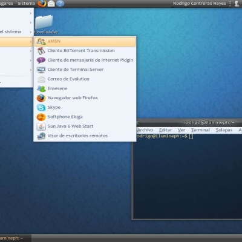Open the Sistema menu
Viewport: 242px width, 242px height.
coord(26,4)
